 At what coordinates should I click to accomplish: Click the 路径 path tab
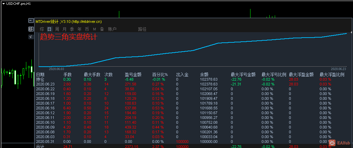(x=142, y=29)
